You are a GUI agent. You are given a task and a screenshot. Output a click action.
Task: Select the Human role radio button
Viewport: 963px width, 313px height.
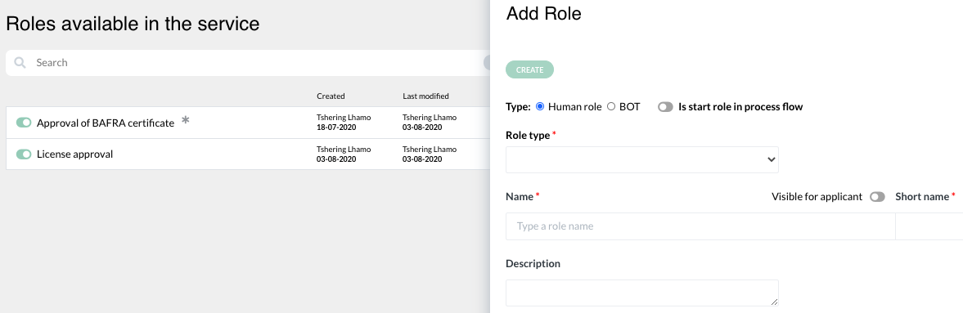click(x=541, y=107)
